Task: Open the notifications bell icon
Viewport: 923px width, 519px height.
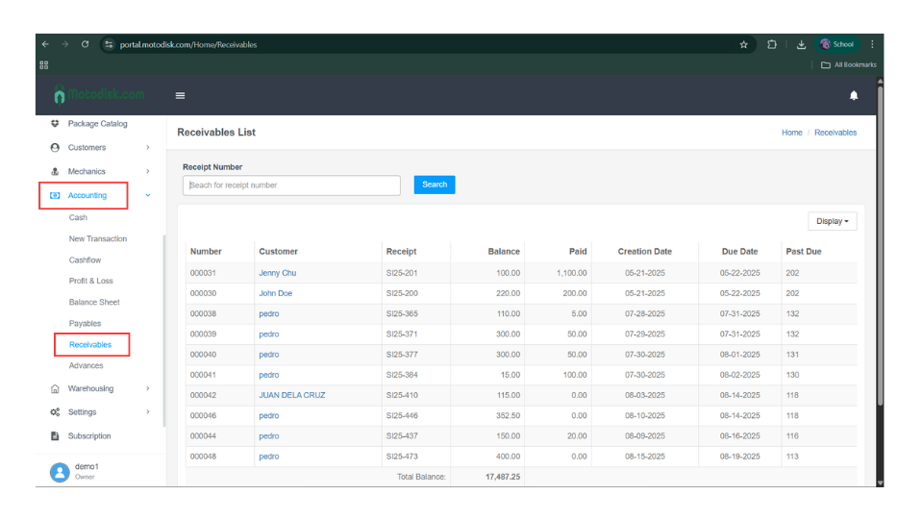Action: pyautogui.click(x=854, y=95)
